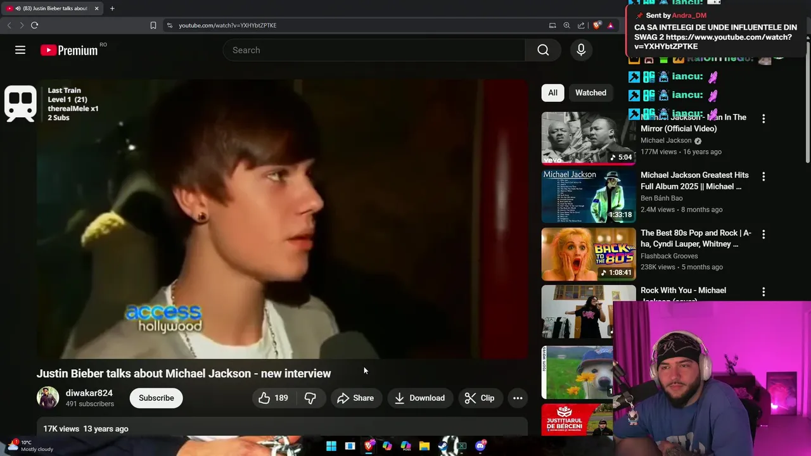Click the video title text
Viewport: 811px width, 456px height.
click(x=184, y=373)
